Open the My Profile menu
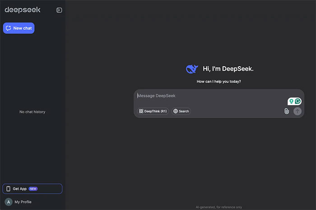 click(x=23, y=202)
